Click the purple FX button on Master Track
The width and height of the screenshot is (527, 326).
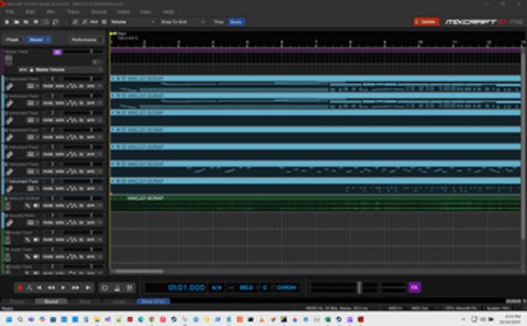tap(58, 52)
